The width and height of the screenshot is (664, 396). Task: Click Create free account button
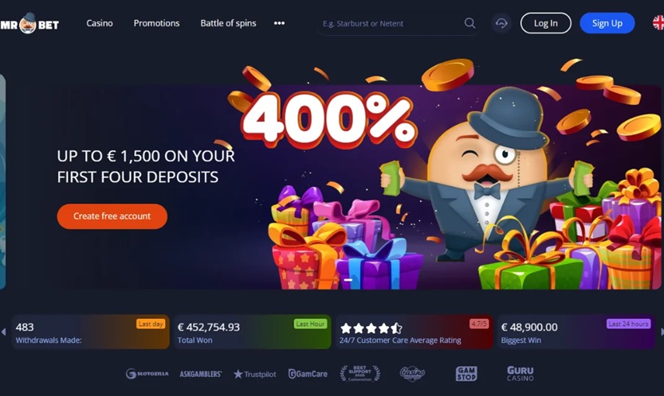coord(112,216)
